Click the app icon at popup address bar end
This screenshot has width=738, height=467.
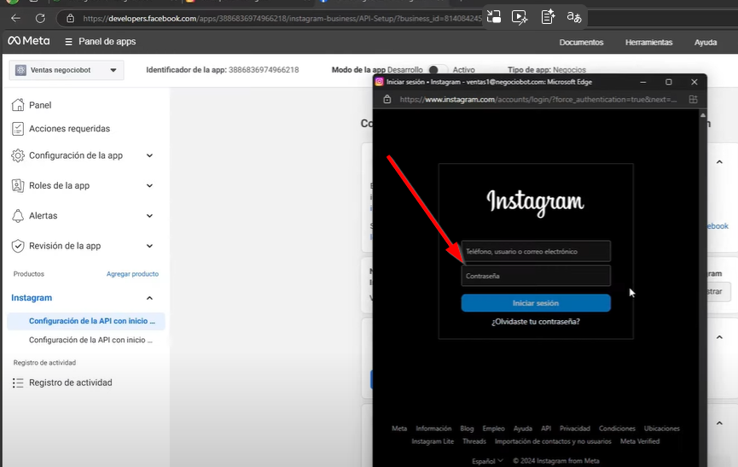[694, 99]
